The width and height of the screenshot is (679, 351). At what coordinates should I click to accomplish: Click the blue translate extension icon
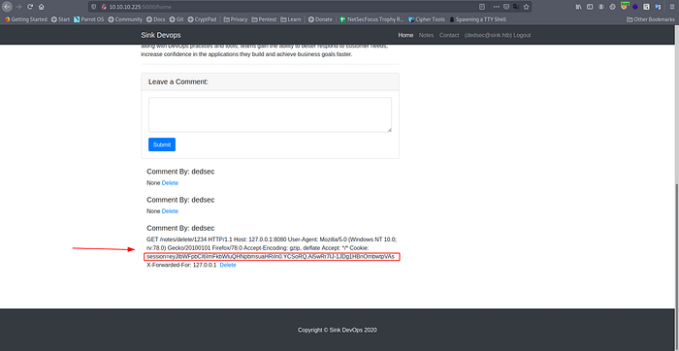(658, 7)
